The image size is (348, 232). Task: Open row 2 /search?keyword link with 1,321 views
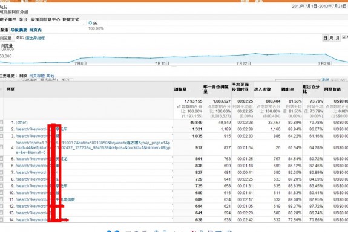point(41,129)
